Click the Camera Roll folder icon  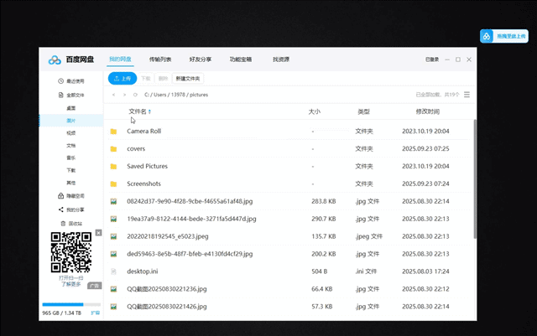113,132
